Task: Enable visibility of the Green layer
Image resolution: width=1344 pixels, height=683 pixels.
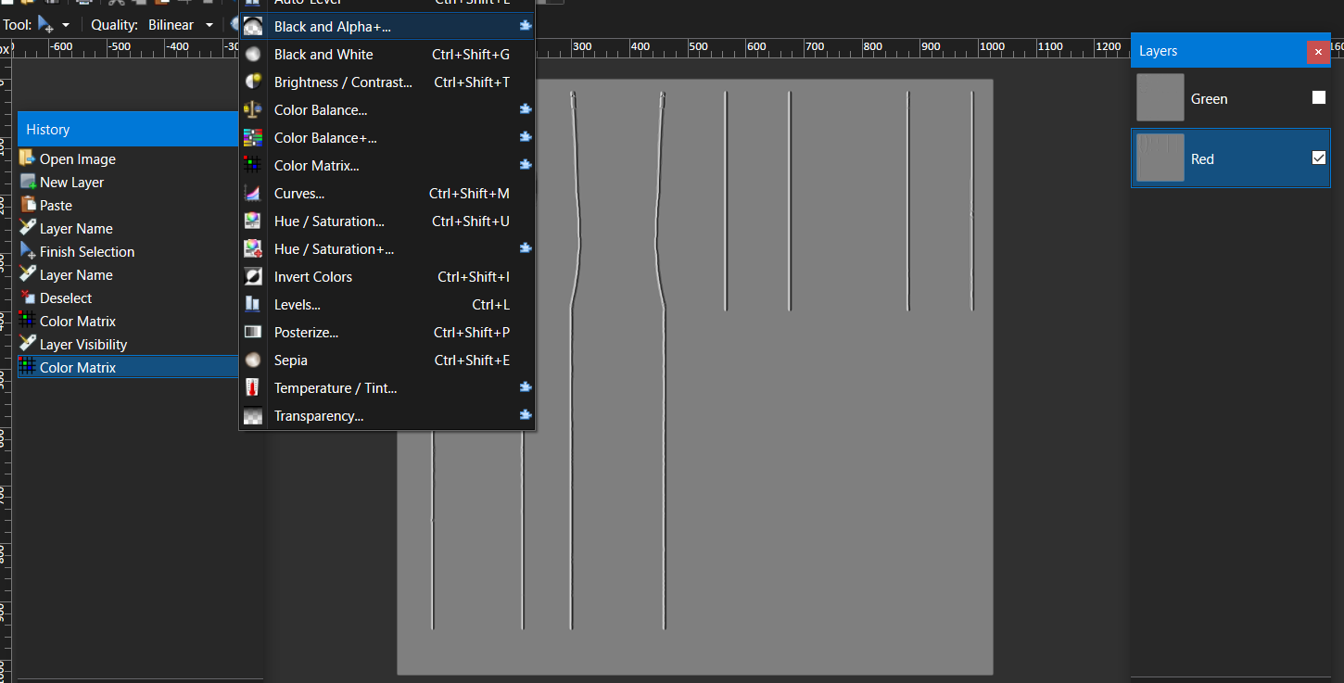Action: pyautogui.click(x=1319, y=98)
